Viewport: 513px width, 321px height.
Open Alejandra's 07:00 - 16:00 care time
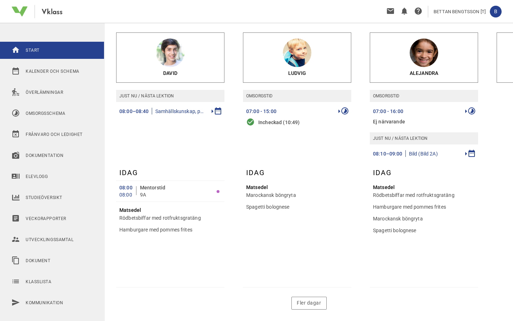388,111
